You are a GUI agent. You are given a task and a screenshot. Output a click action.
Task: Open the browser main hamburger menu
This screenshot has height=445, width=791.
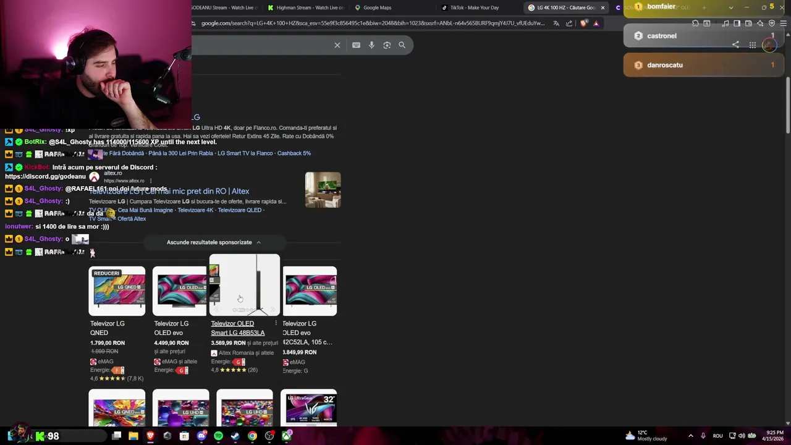pos(784,23)
